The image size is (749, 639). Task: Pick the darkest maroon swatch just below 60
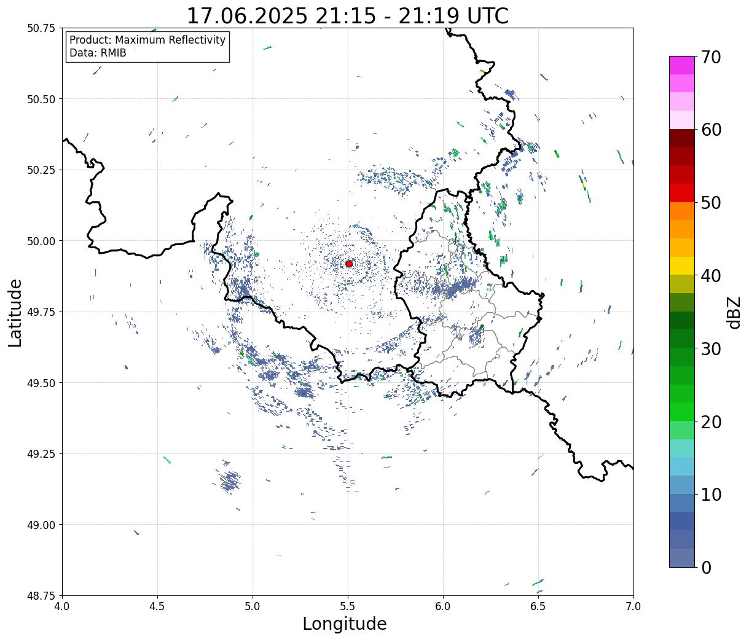682,138
